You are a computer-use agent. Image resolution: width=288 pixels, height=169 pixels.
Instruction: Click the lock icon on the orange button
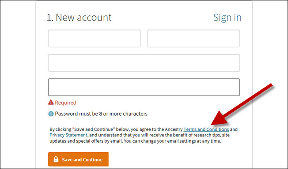pyautogui.click(x=56, y=159)
